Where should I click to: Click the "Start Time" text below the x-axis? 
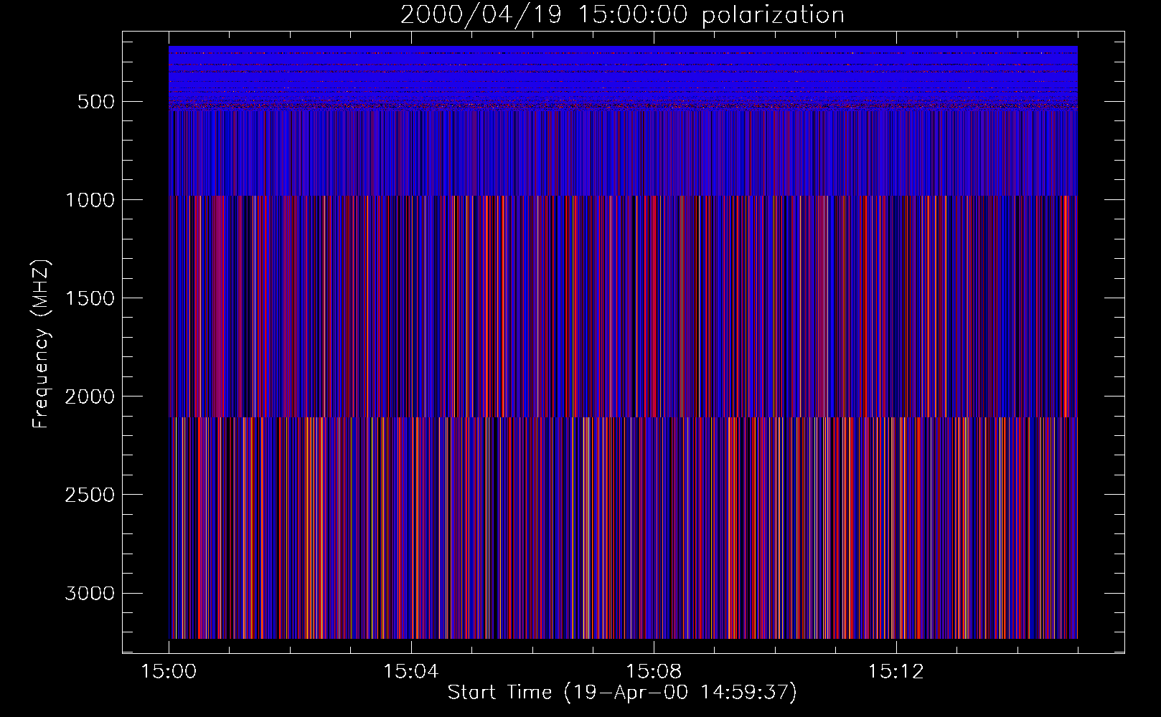[499, 692]
